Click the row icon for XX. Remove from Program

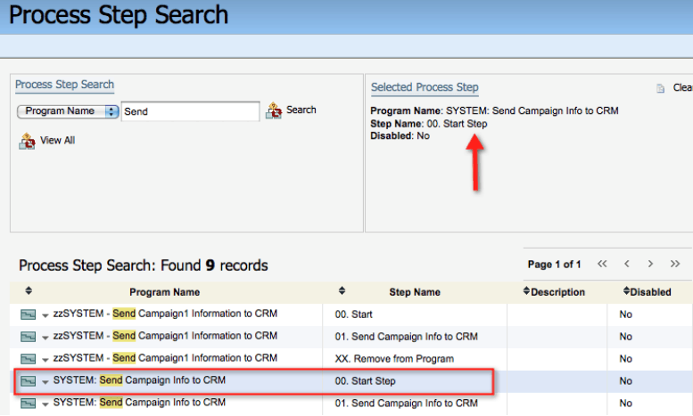click(29, 359)
